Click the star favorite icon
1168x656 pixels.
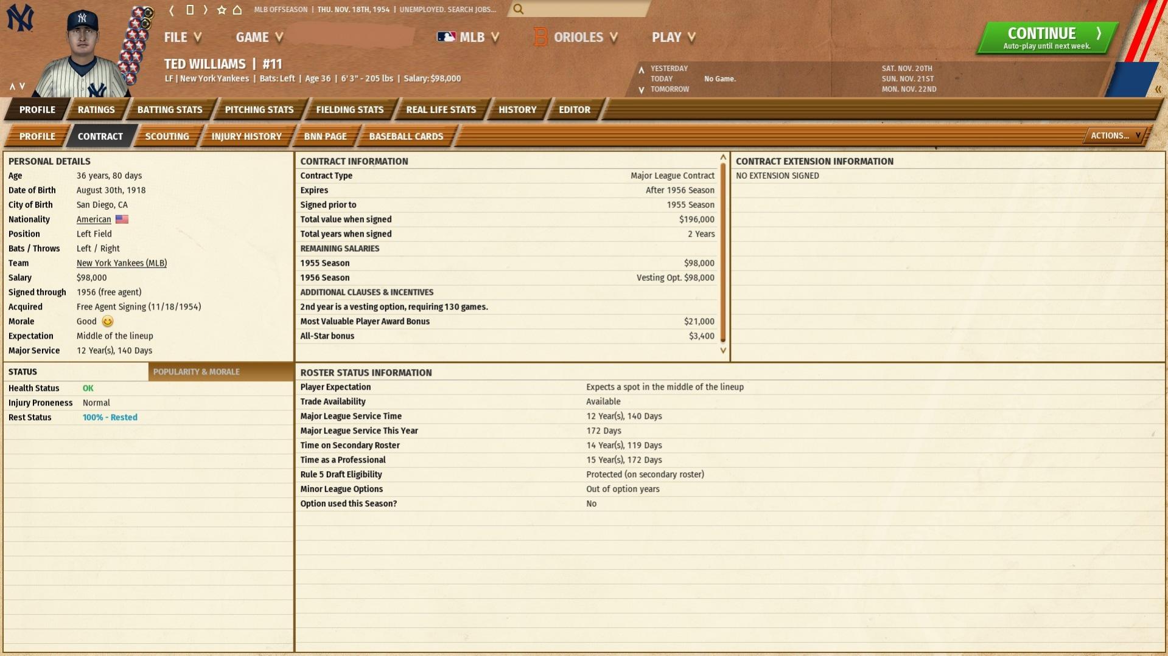click(222, 10)
